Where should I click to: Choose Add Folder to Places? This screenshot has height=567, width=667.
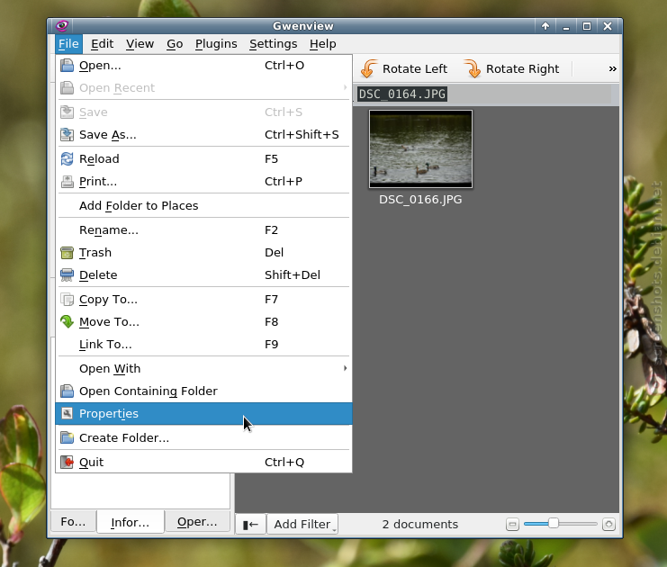203,206
